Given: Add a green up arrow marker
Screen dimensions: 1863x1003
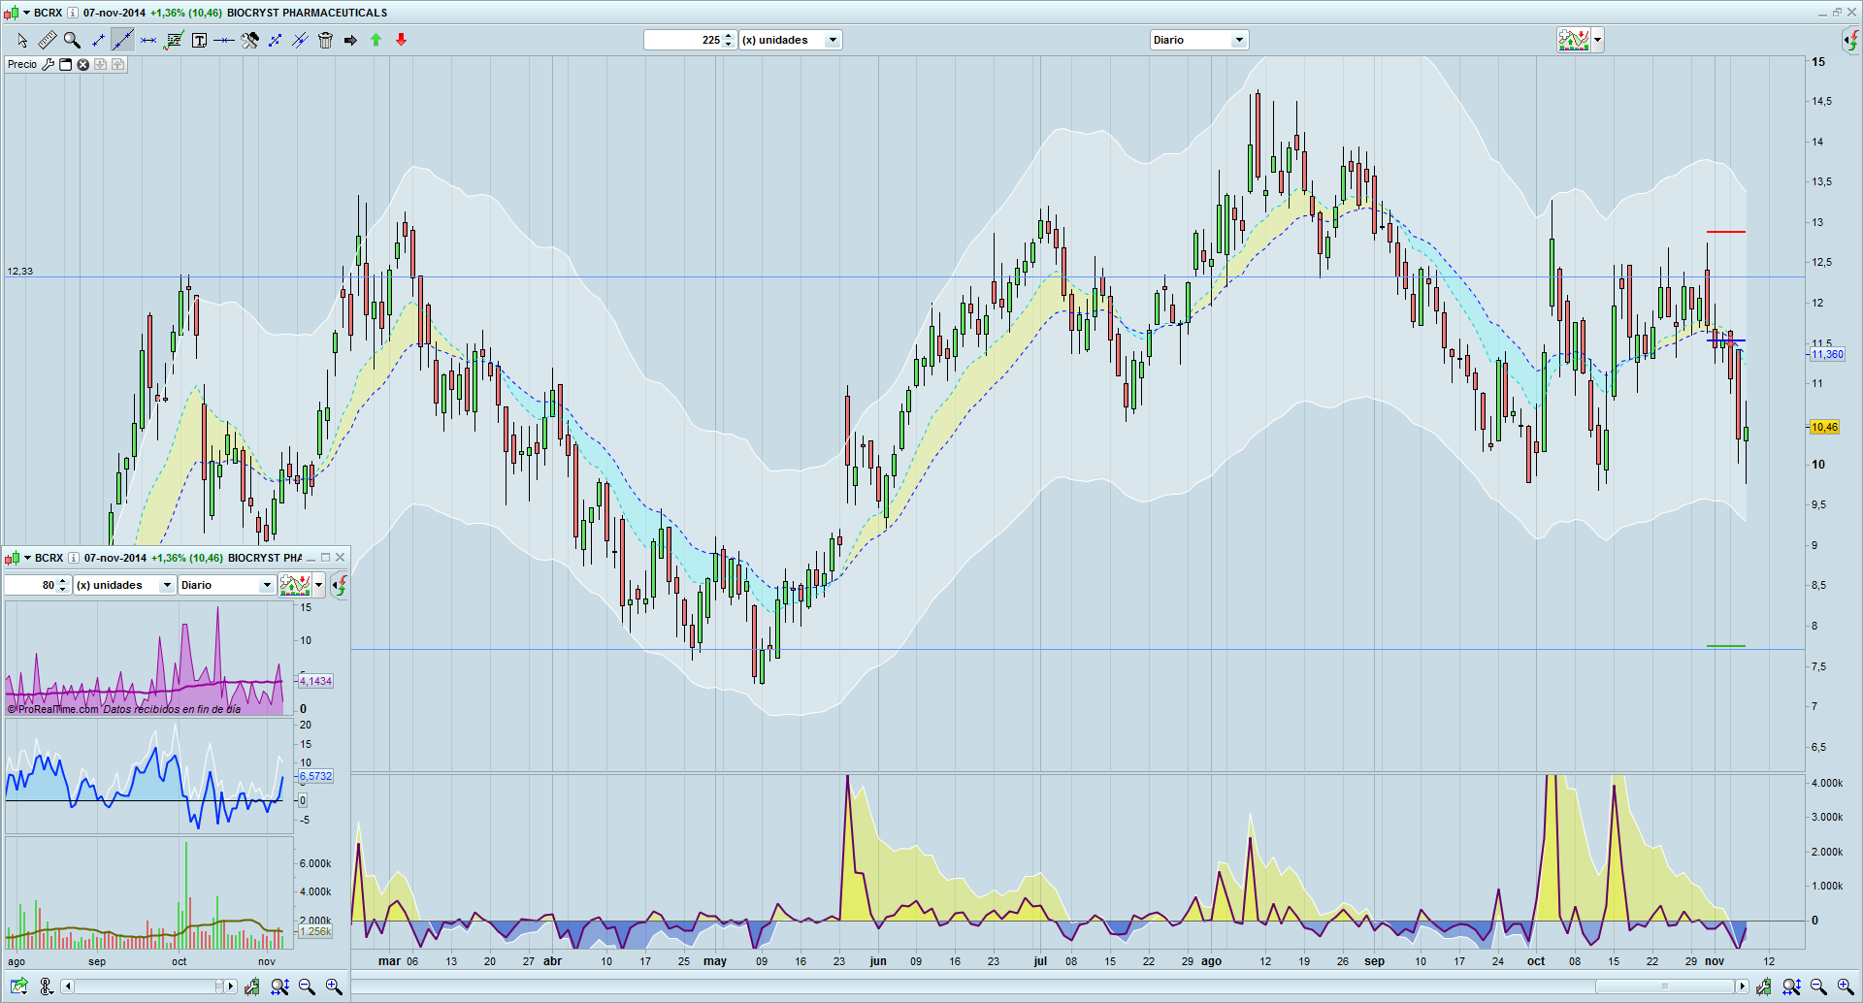Looking at the screenshot, I should (x=376, y=40).
